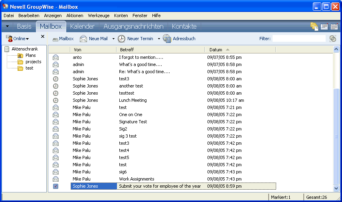Click the scrollbar up arrow
This screenshot has width=342, height=202.
[336, 49]
